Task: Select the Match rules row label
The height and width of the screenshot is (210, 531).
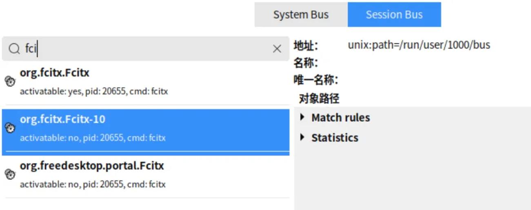Action: pos(340,118)
